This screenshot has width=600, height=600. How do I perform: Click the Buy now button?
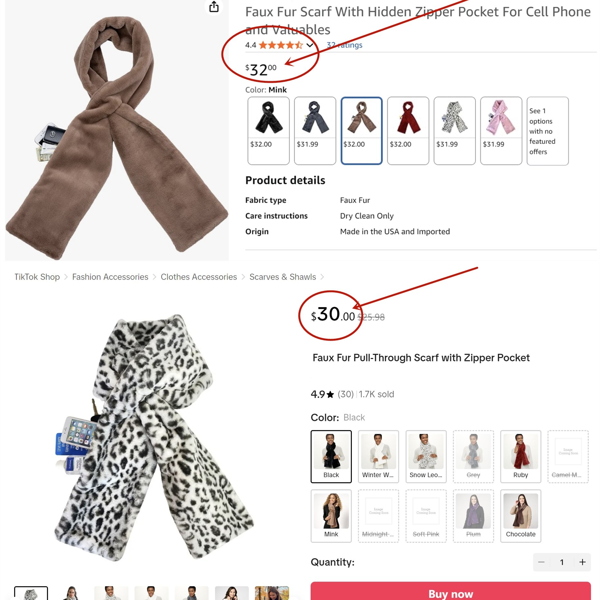[x=451, y=591]
